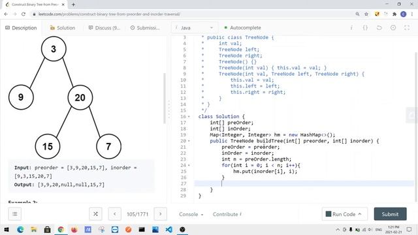
Task: Open the editor info icon
Action: 351,27
